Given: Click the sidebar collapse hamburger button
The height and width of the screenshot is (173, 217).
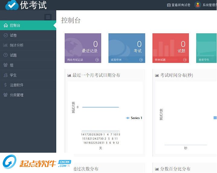Looking at the screenshot, I should (48, 17).
